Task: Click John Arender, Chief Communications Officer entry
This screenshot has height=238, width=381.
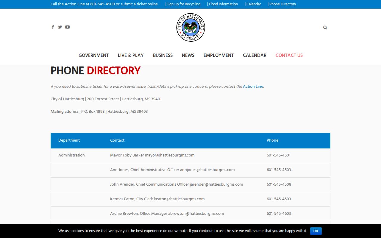Action: pyautogui.click(x=177, y=184)
